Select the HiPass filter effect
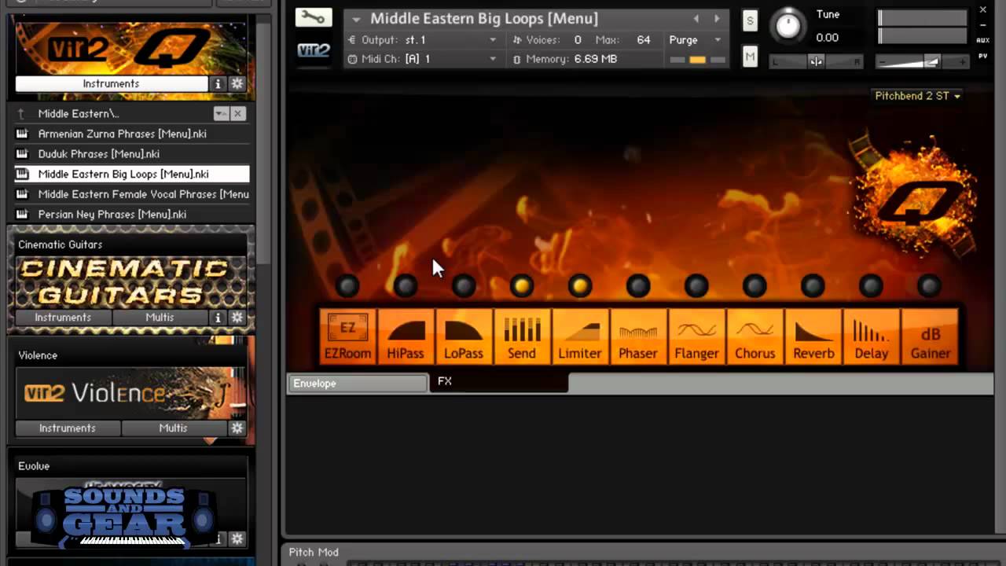 click(x=406, y=336)
